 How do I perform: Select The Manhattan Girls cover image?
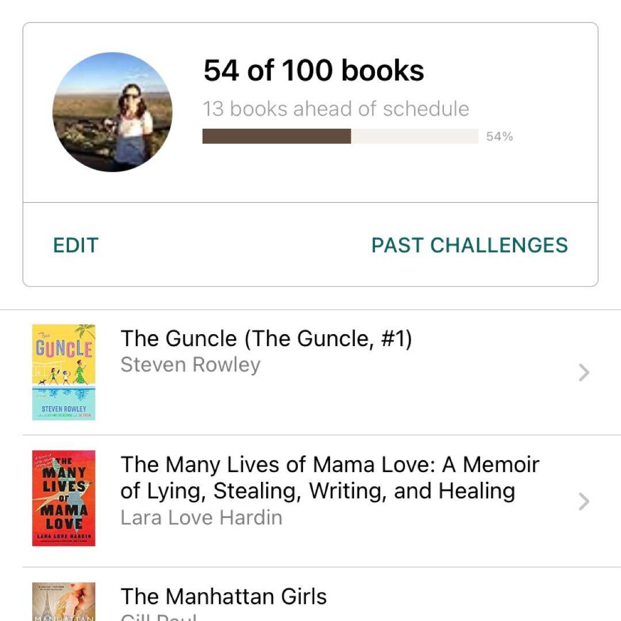tap(64, 602)
